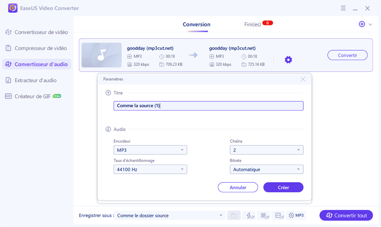The height and width of the screenshot is (227, 381).
Task: Toggle high-speed conversion lightning off switch
Action: [250, 216]
